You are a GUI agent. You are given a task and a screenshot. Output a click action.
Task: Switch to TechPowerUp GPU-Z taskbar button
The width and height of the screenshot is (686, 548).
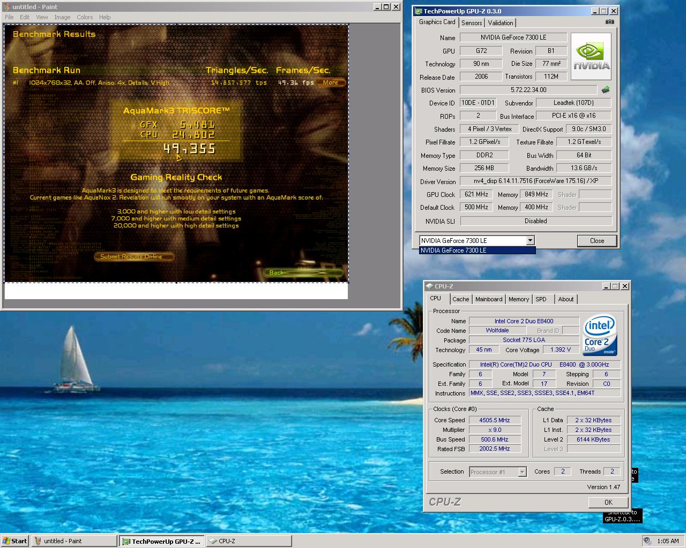coord(162,541)
